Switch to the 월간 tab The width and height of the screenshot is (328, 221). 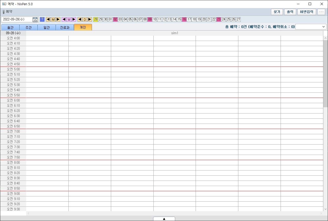(10, 27)
